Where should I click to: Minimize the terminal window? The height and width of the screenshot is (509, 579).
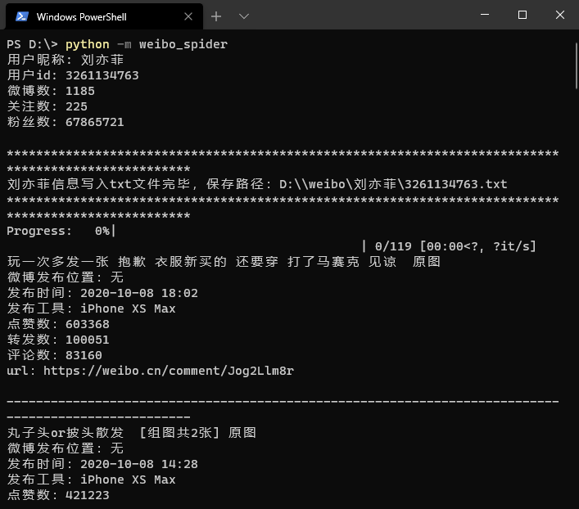coord(485,15)
